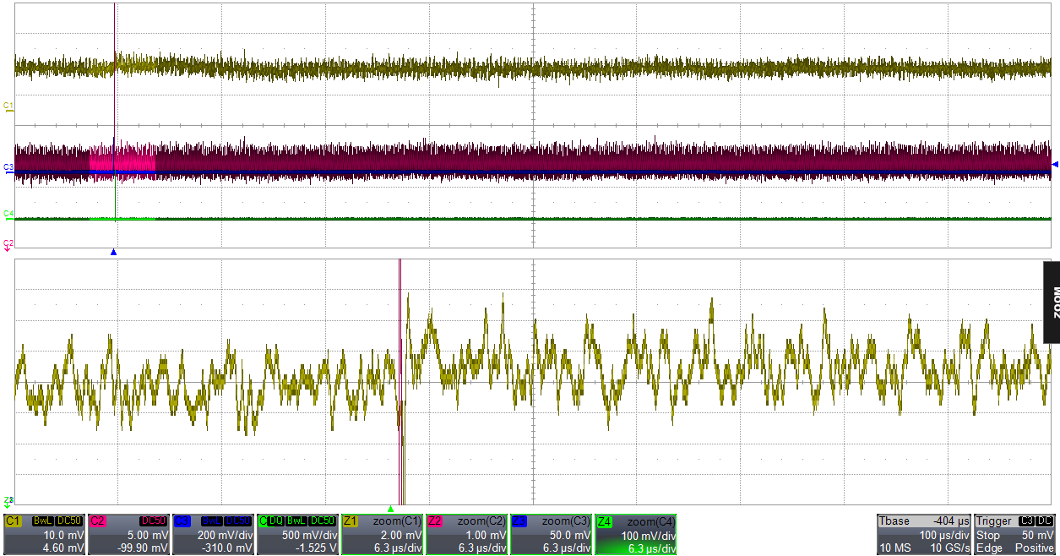The width and height of the screenshot is (1060, 556).
Task: Click the C2 pink label badge
Action: [x=98, y=521]
